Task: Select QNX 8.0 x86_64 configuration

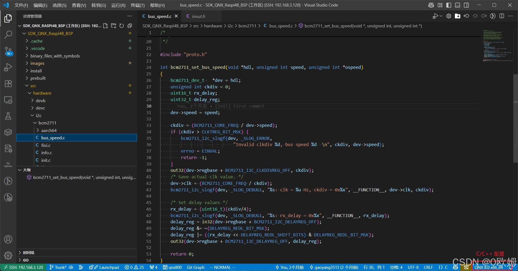Action: pos(488,267)
